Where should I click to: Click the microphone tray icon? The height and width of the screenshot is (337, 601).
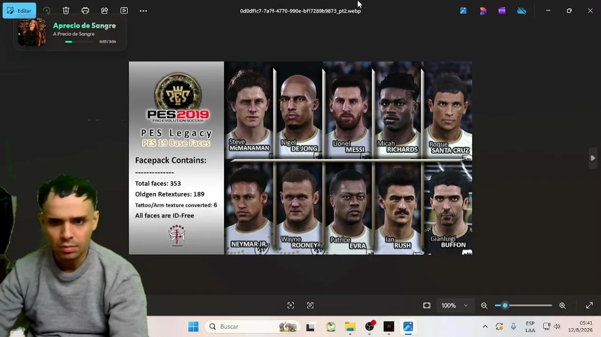pos(513,327)
